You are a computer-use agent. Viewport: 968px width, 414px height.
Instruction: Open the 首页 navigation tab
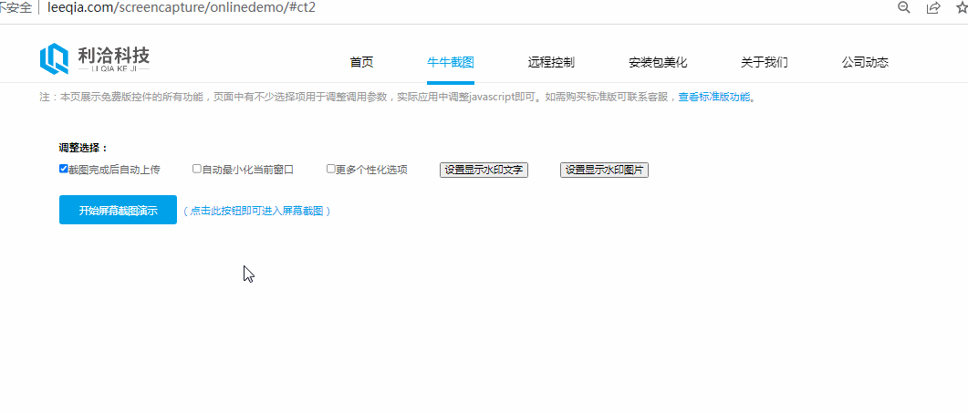361,63
